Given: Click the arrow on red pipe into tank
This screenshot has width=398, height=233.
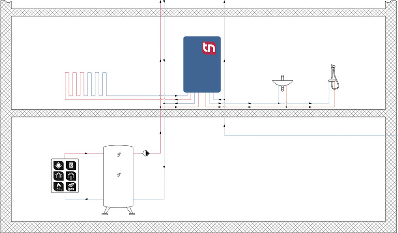Looking at the screenshot, I should pos(87,154).
